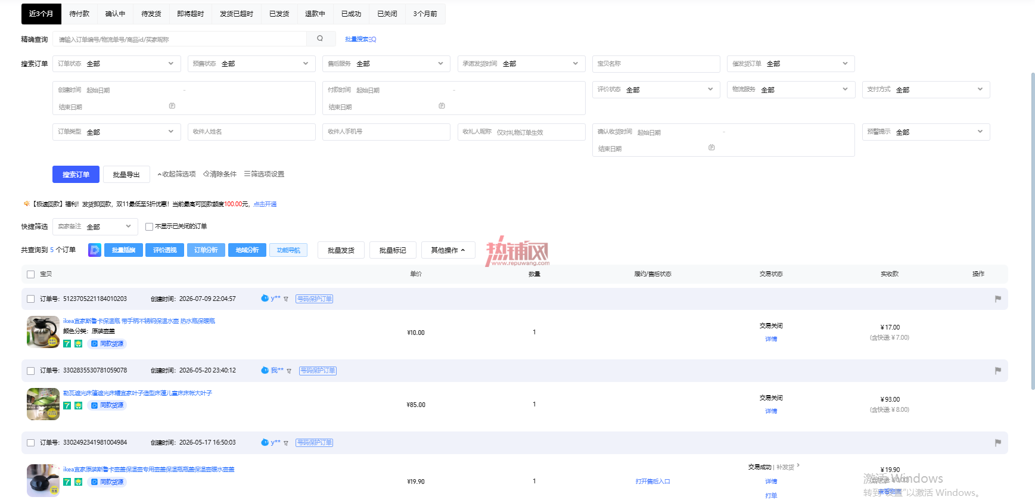Click the magnifier search icon in query box
Screen dimensions: 1035x503
click(x=320, y=39)
